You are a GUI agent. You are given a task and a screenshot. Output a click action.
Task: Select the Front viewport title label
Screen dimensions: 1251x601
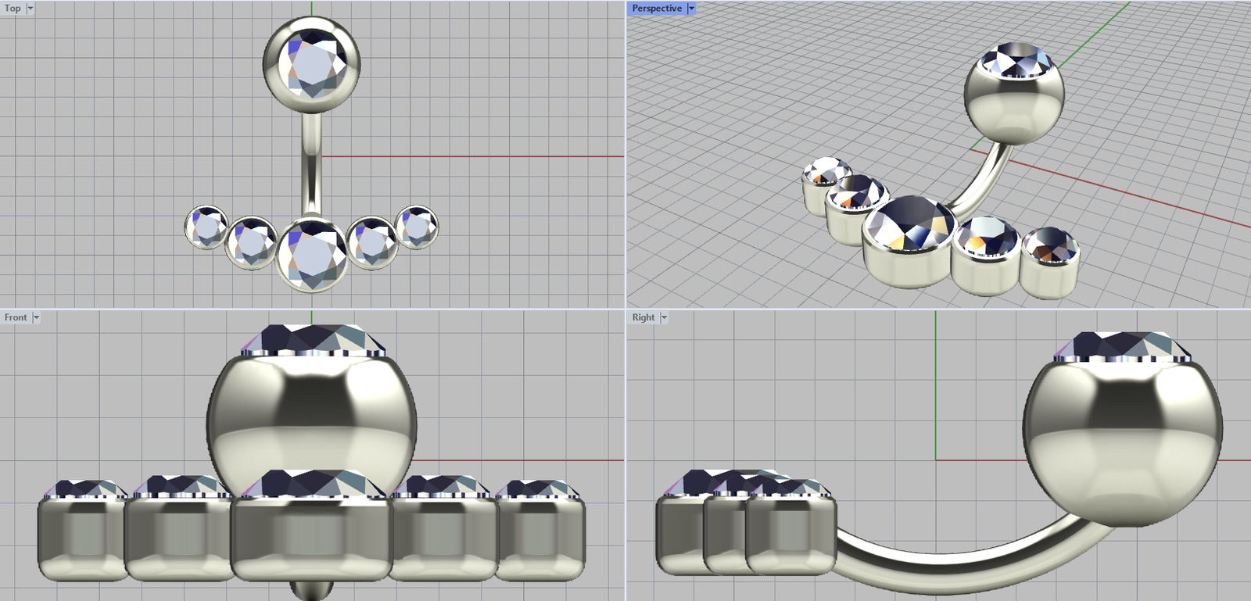16,318
